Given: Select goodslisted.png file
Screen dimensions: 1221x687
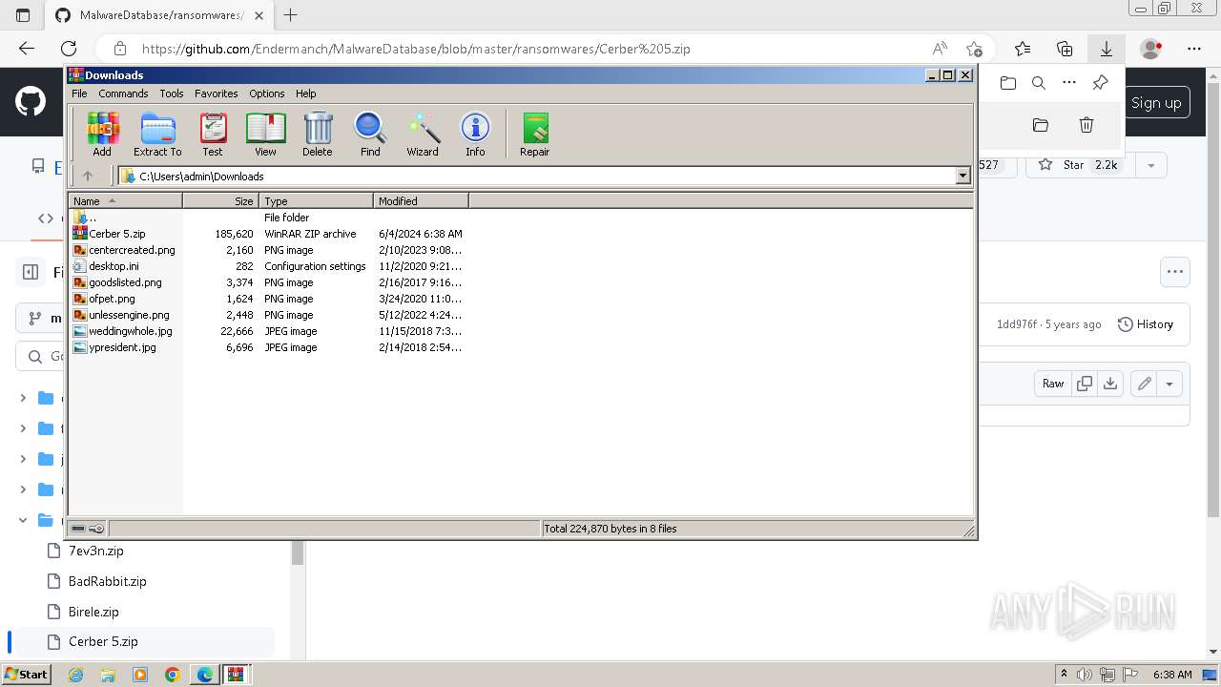Looking at the screenshot, I should click(x=268, y=282).
